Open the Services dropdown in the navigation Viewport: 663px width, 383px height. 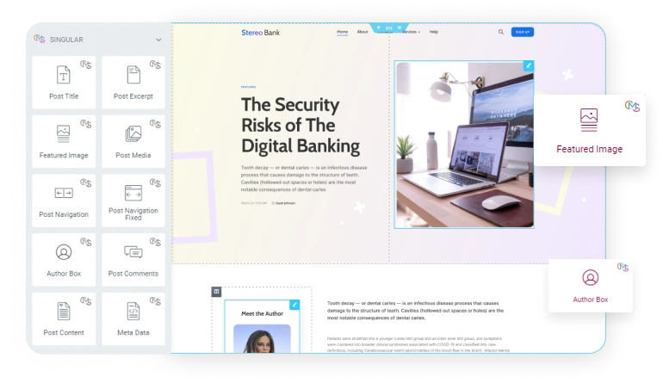[411, 32]
